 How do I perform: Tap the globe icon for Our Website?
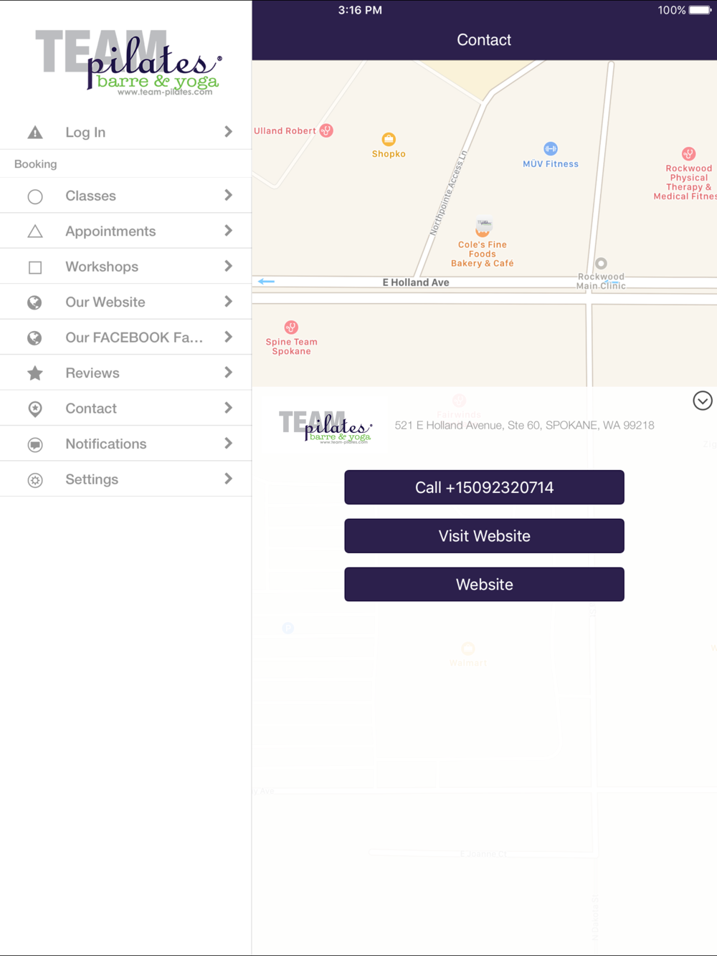coord(34,302)
